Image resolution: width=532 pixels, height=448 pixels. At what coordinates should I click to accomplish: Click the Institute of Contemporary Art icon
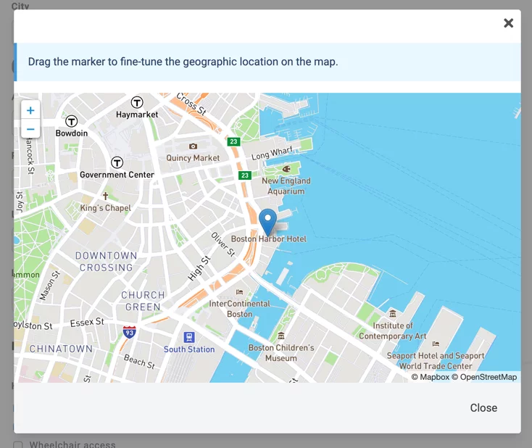pos(393,314)
